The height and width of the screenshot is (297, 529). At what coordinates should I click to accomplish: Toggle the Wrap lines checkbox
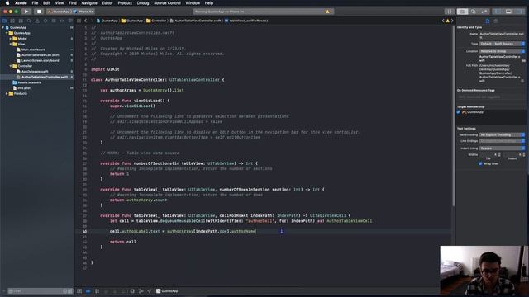pos(480,163)
